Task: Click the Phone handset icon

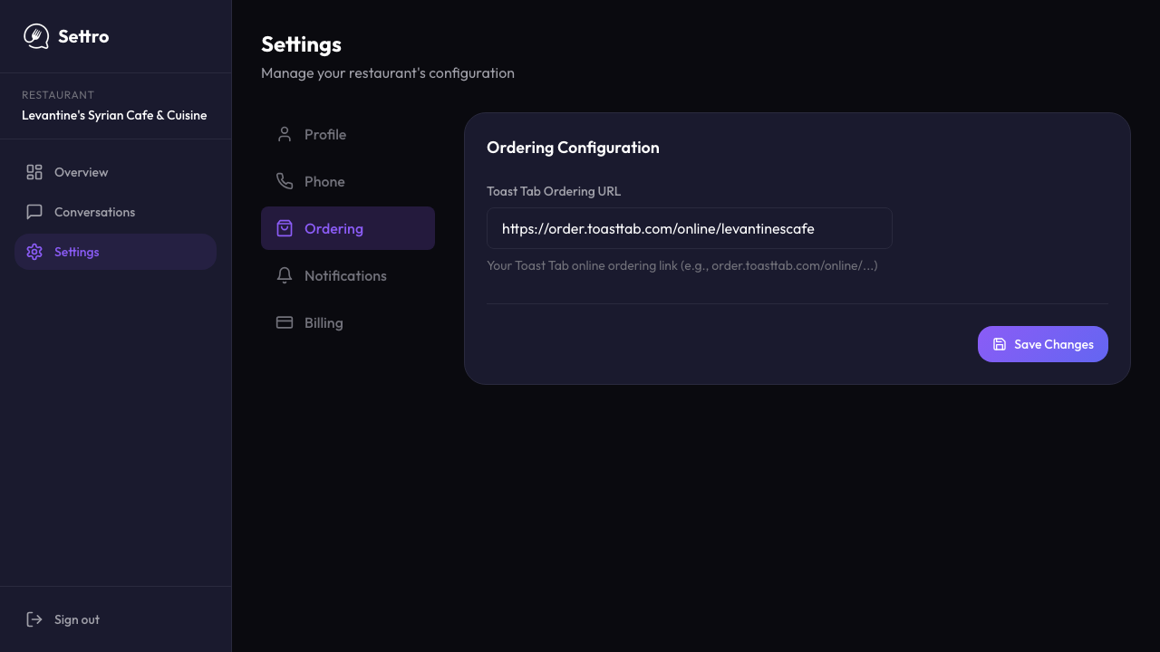Action: (285, 181)
